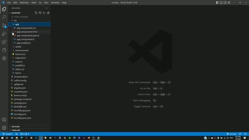The height and width of the screenshot is (140, 249).
Task: Open app.component.html file
Action: click(x=30, y=32)
